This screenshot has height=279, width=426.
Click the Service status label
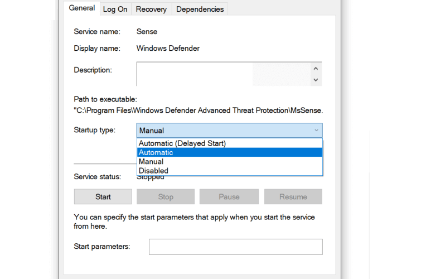pyautogui.click(x=97, y=177)
